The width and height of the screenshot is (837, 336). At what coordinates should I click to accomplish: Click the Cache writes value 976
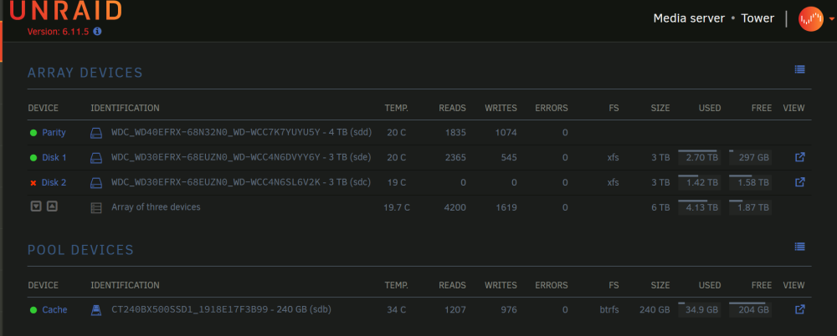pyautogui.click(x=509, y=310)
